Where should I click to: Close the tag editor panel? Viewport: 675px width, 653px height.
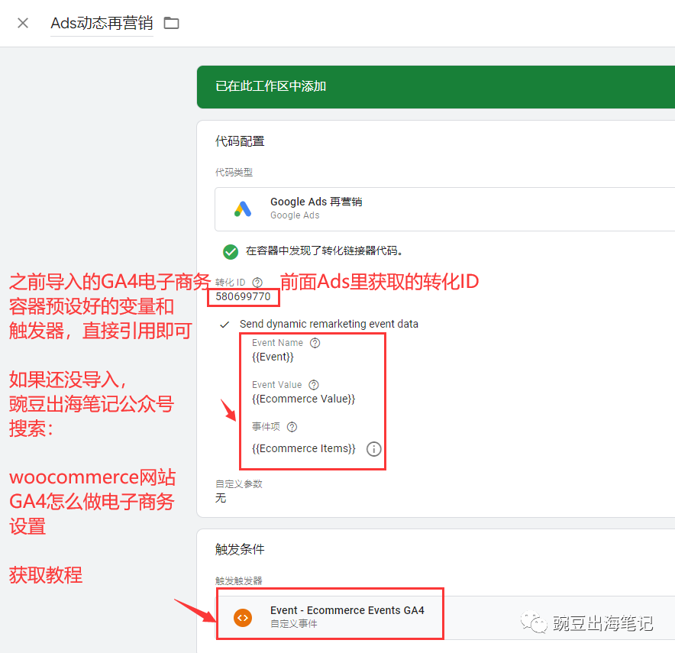[x=23, y=23]
